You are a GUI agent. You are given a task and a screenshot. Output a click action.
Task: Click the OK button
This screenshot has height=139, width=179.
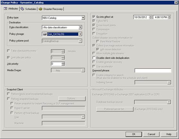click(x=134, y=134)
